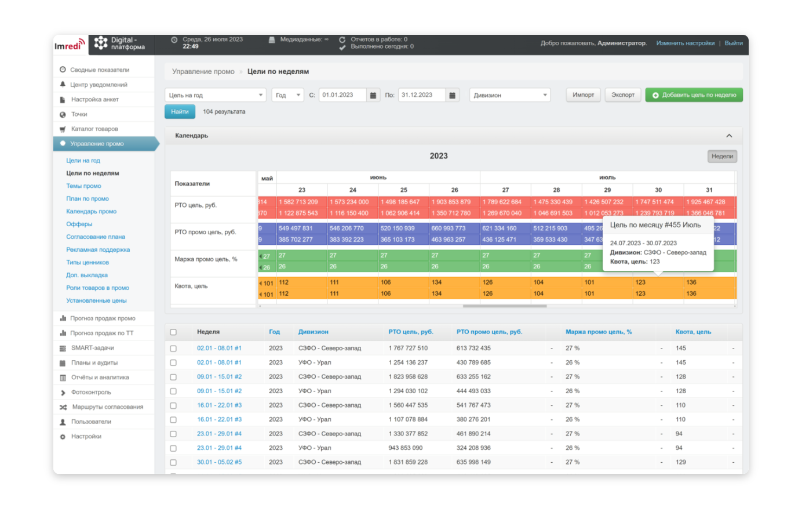Check the row 16.01 - 22.01 #3 СЗФО
This screenshot has width=802, height=508.
click(x=173, y=405)
